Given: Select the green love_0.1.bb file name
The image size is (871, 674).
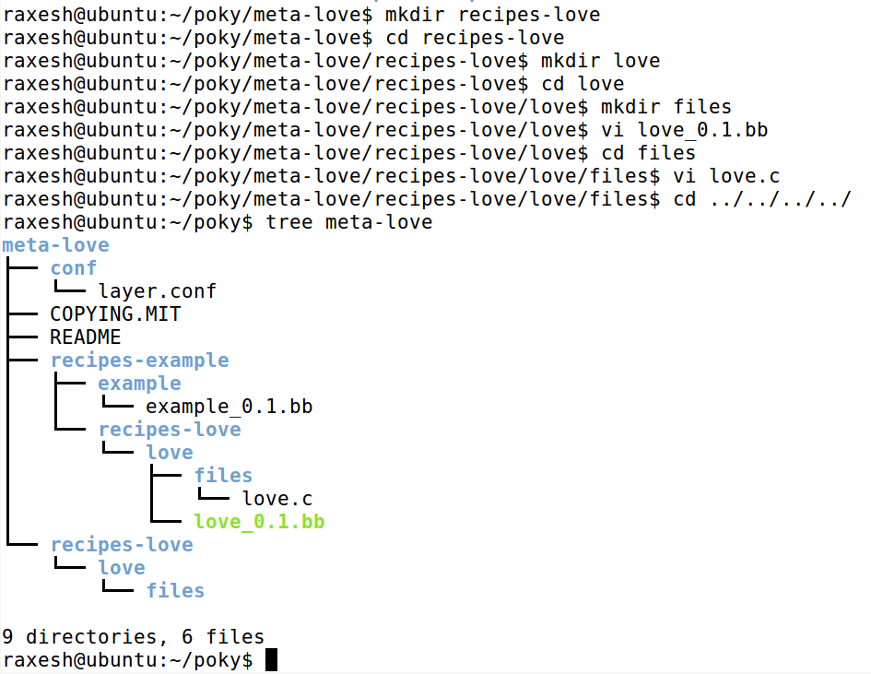Looking at the screenshot, I should pos(259,521).
